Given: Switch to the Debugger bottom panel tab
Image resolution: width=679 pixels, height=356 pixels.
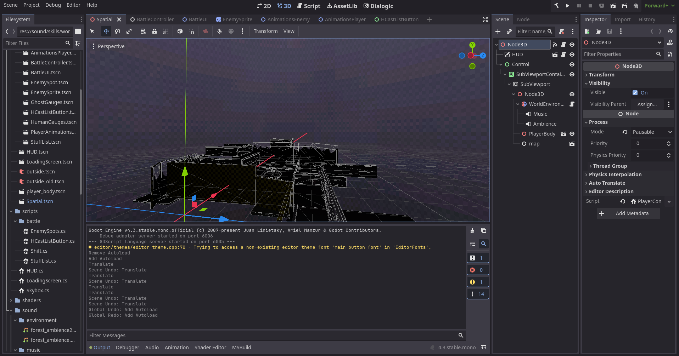Looking at the screenshot, I should click(128, 348).
